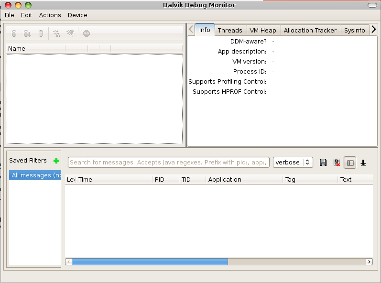Screen dimensions: 381x283
Task: Click the log message search field
Action: tap(169, 162)
